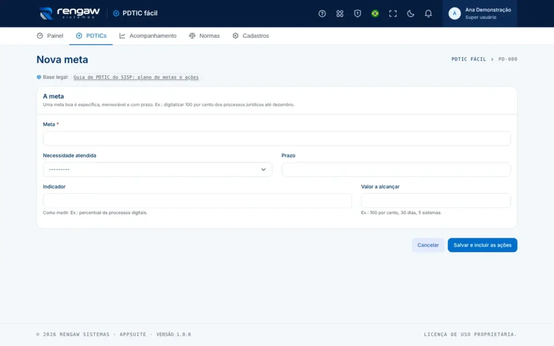Open the Guia de PDTIC do SISP link
Screen dimensions: 554x346
pyautogui.click(x=136, y=77)
